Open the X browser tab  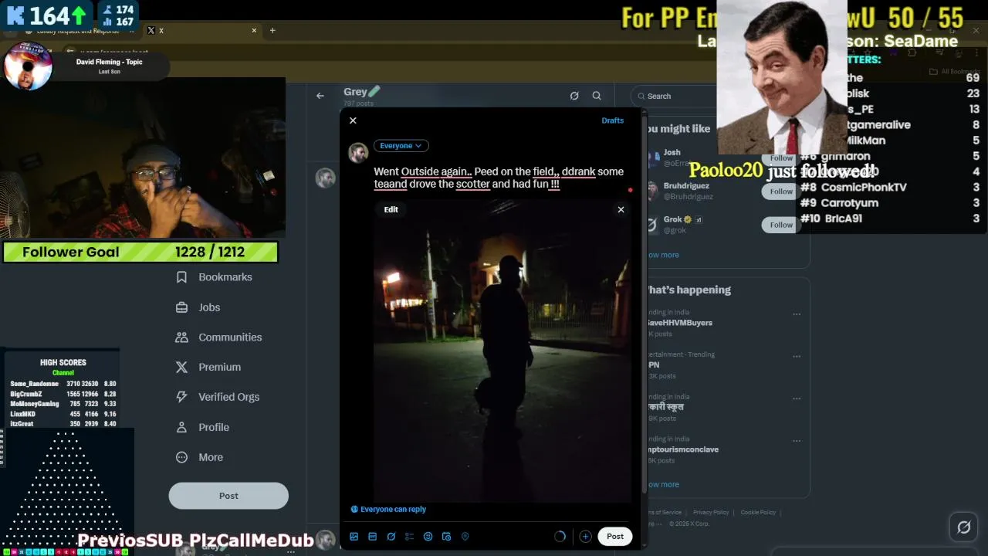(x=201, y=30)
